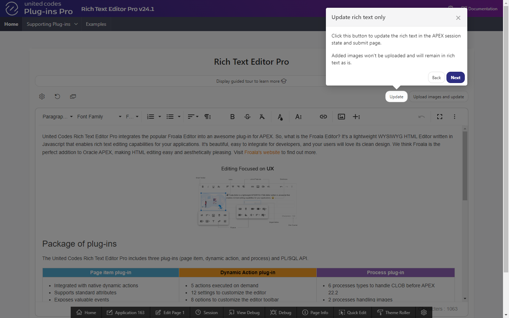The height and width of the screenshot is (318, 509).
Task: Clear formatting with the crossed-A icon
Action: point(262,117)
